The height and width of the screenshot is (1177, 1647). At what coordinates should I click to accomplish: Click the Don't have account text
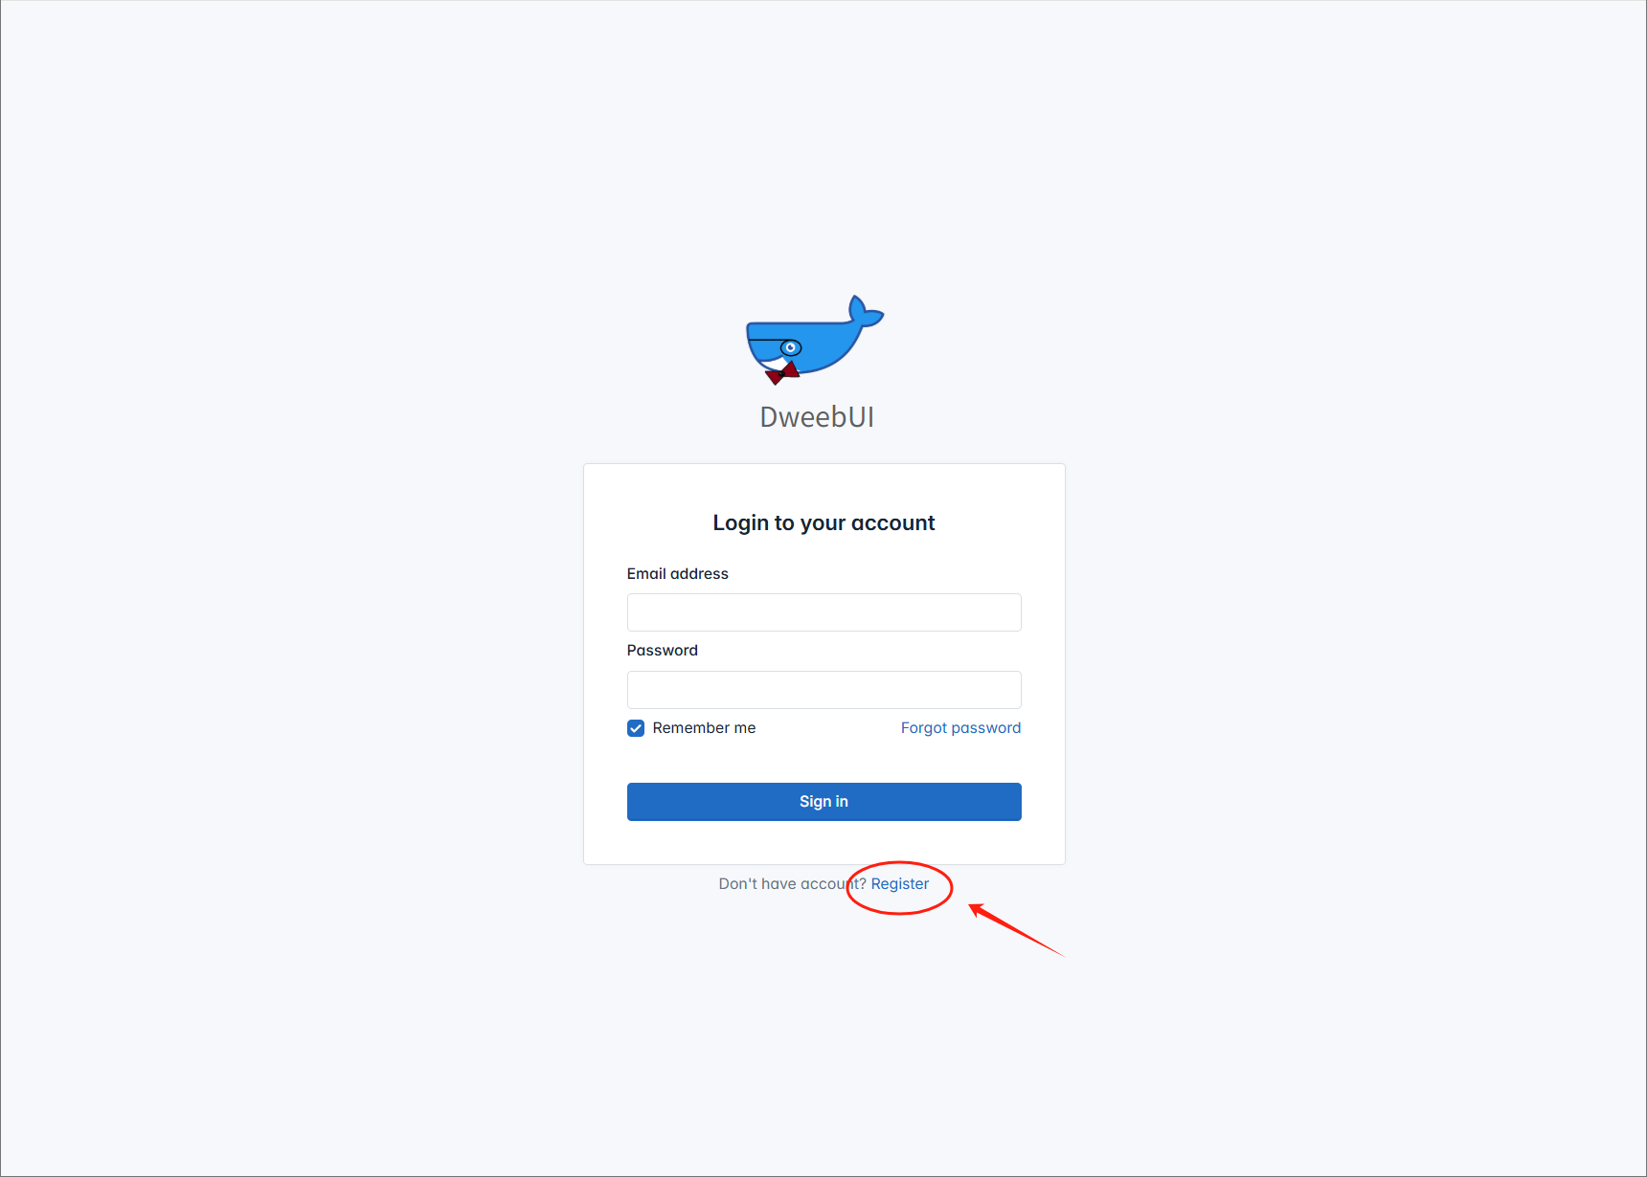coord(792,884)
